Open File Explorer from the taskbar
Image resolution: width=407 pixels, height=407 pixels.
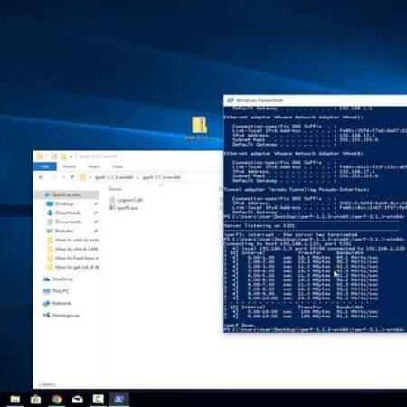(x=15, y=399)
